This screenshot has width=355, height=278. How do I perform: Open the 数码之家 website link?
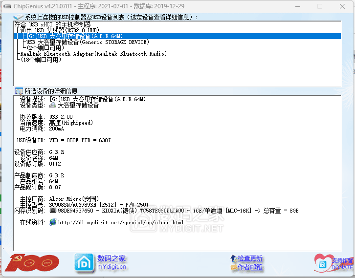(111, 258)
